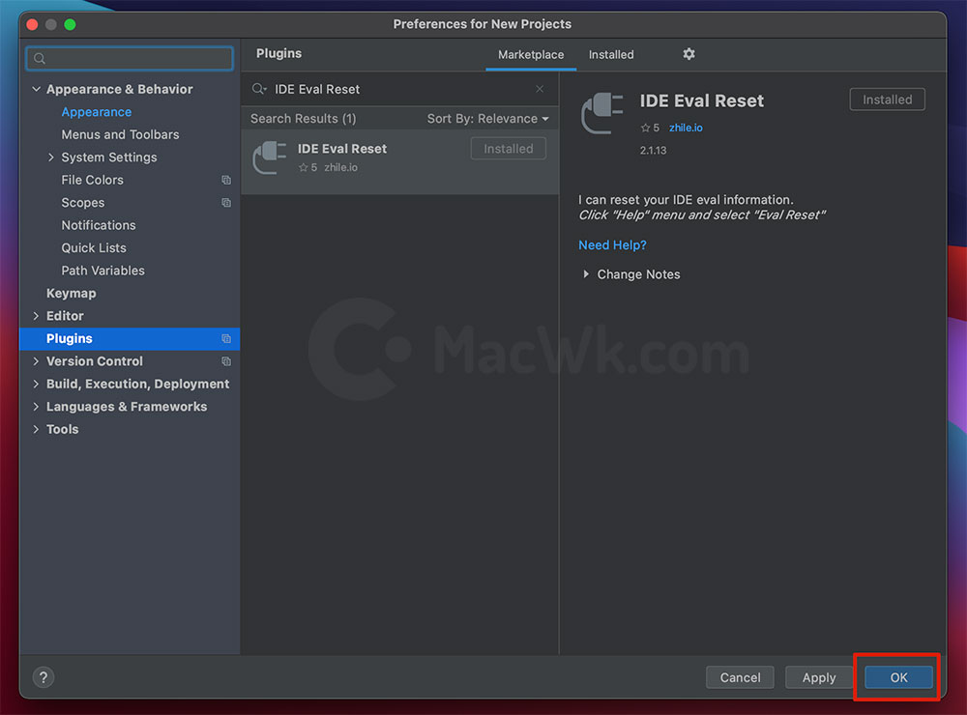967x715 pixels.
Task: Click the IDE Eval Reset plug icon in results
Action: 268,157
